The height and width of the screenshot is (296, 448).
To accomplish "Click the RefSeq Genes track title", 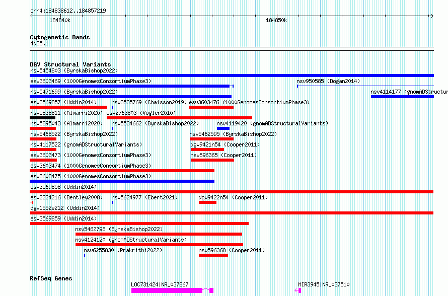I will click(x=51, y=278).
